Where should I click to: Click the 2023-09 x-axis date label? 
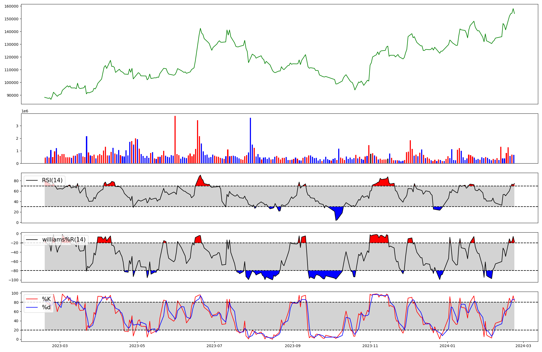(293, 346)
